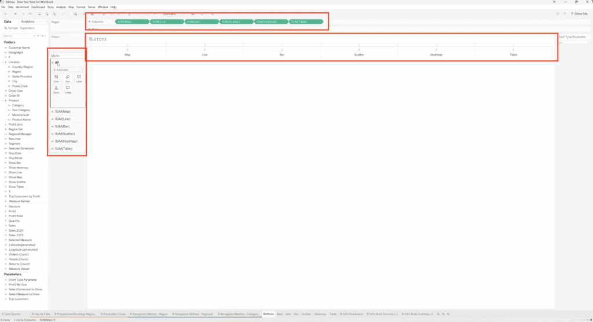Click the Color mark card icon
The width and height of the screenshot is (593, 322).
[x=56, y=78]
